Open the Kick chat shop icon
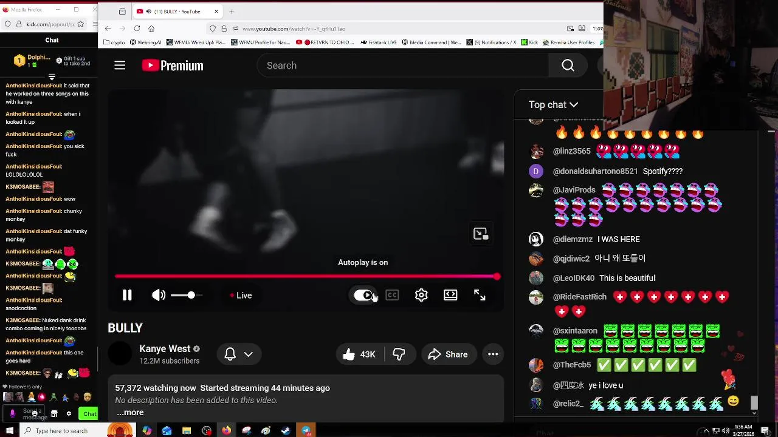 click(x=54, y=414)
